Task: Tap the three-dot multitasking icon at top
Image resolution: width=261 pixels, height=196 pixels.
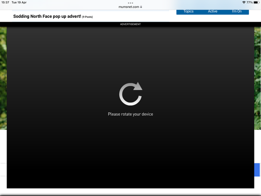Action: [x=130, y=3]
